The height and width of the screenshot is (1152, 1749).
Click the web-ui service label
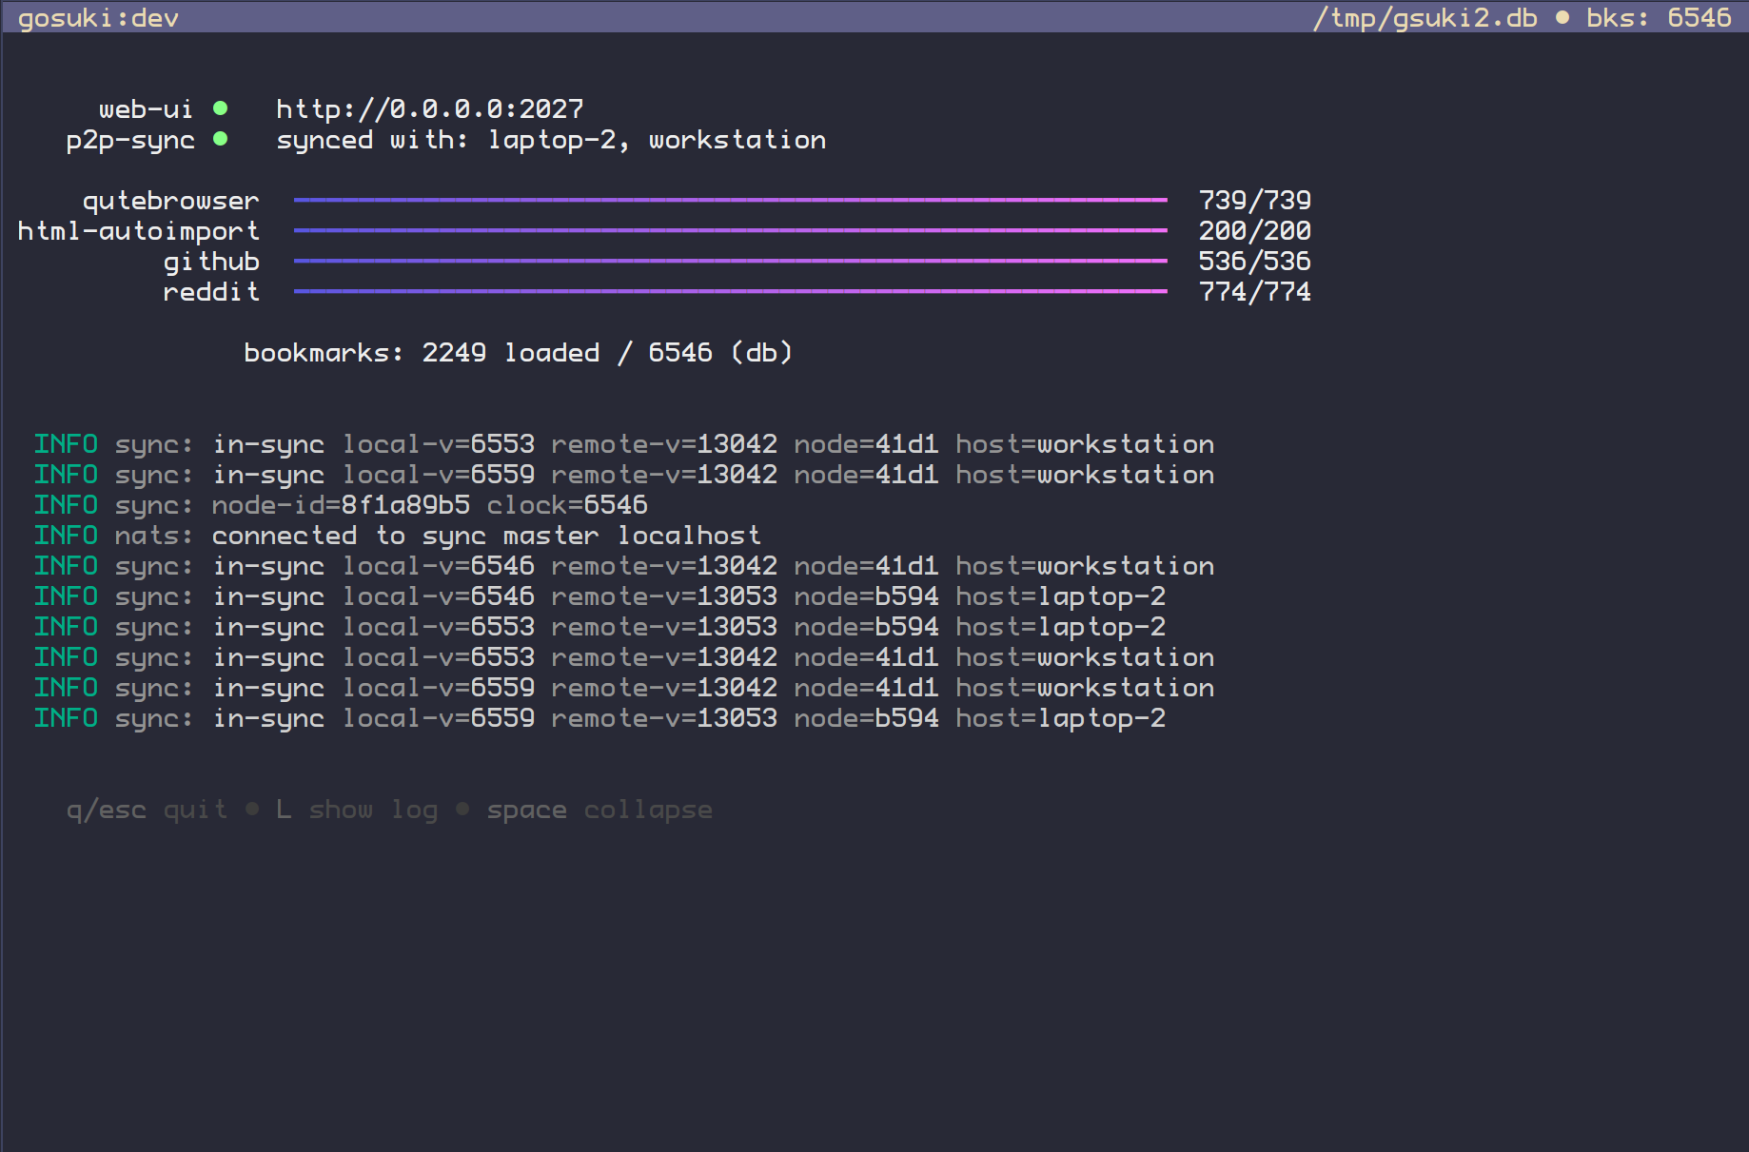(x=146, y=109)
